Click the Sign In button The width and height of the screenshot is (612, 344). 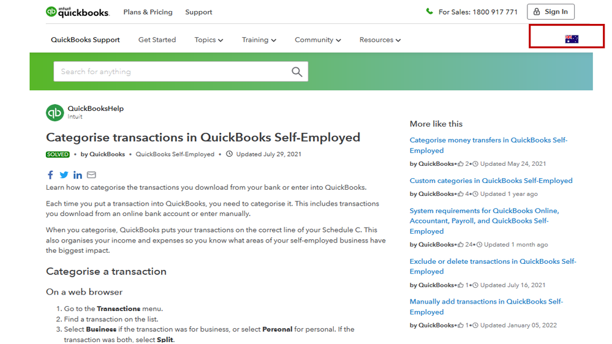pos(551,12)
